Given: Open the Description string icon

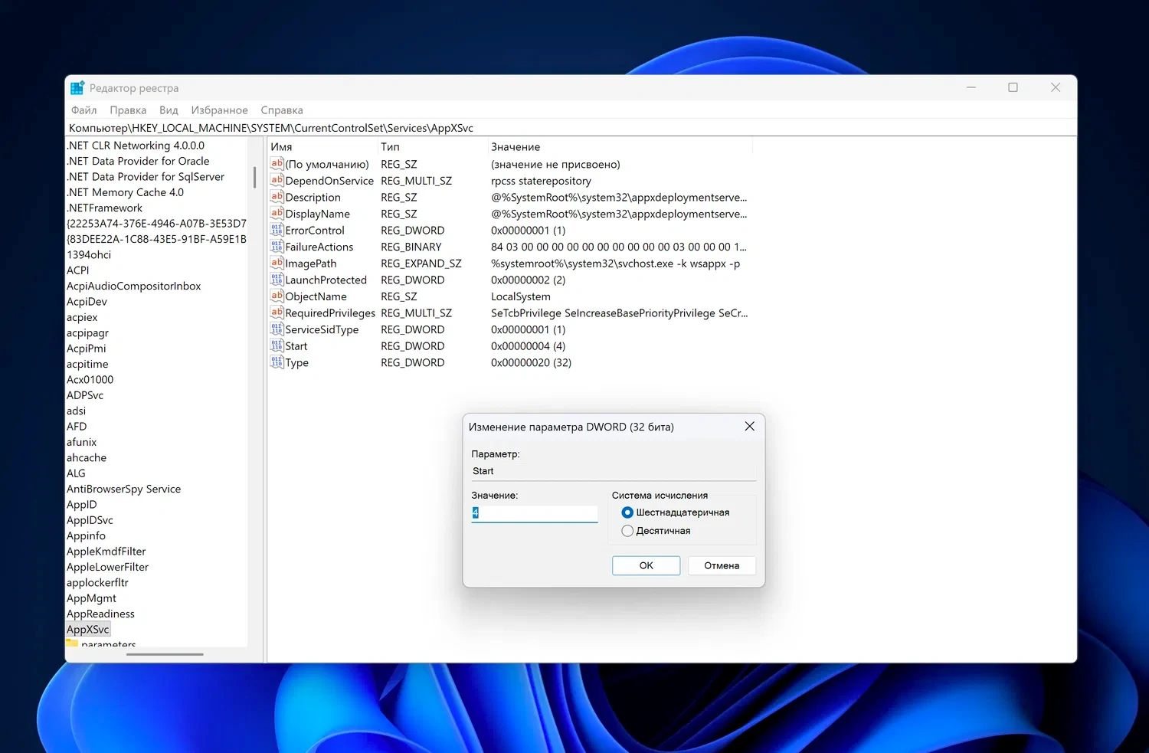Looking at the screenshot, I should point(277,197).
